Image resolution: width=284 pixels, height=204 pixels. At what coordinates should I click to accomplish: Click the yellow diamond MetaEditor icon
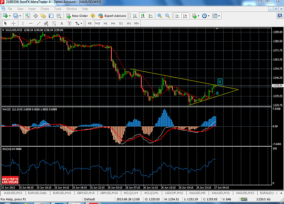[93, 16]
